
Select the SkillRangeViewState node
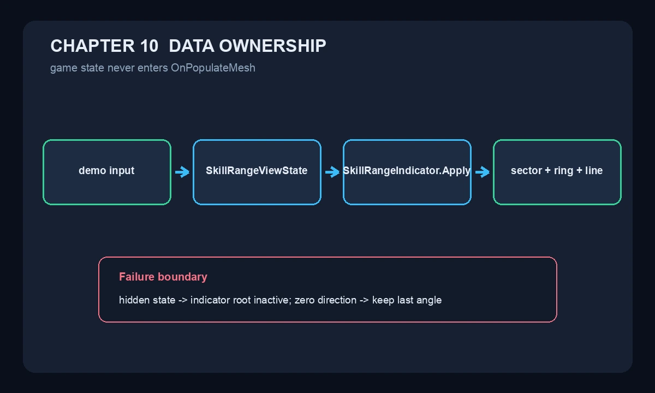click(x=257, y=172)
